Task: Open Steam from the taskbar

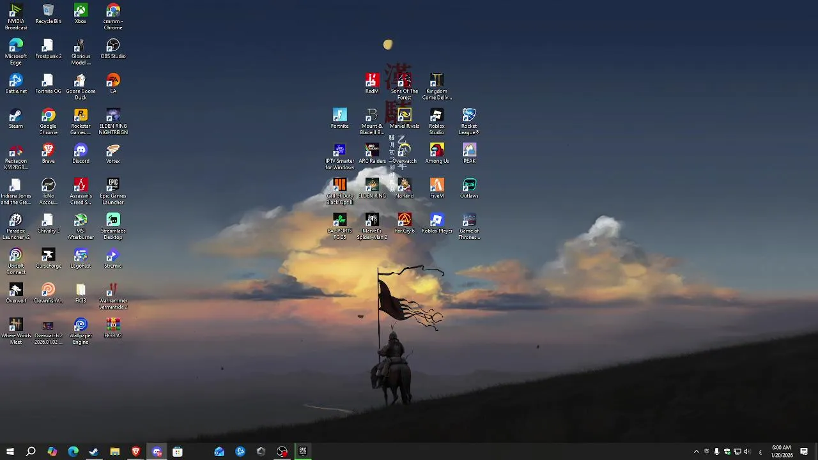Action: tap(94, 452)
